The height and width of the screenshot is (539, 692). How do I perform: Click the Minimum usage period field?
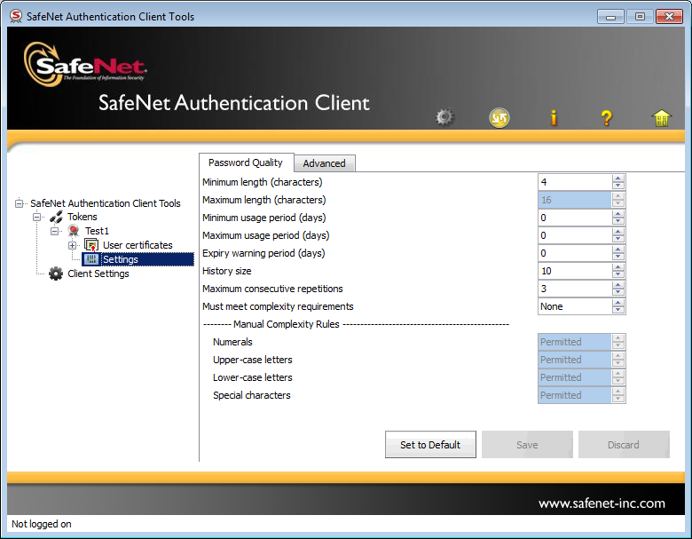point(575,218)
